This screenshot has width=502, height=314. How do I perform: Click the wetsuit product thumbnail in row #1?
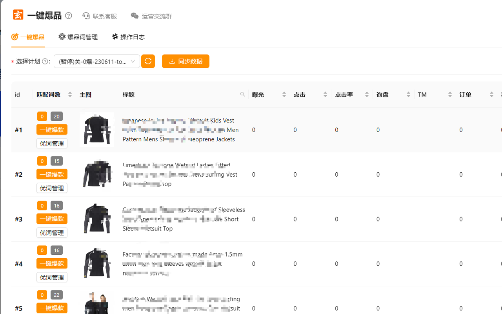coord(97,130)
